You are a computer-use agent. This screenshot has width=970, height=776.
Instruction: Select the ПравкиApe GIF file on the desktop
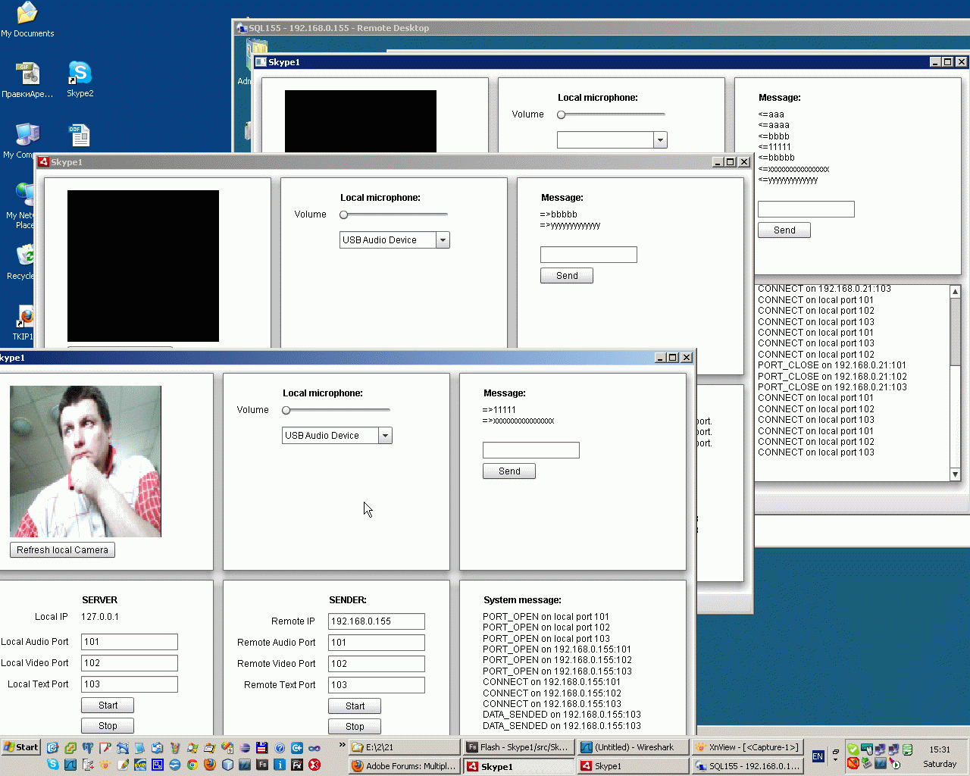27,80
